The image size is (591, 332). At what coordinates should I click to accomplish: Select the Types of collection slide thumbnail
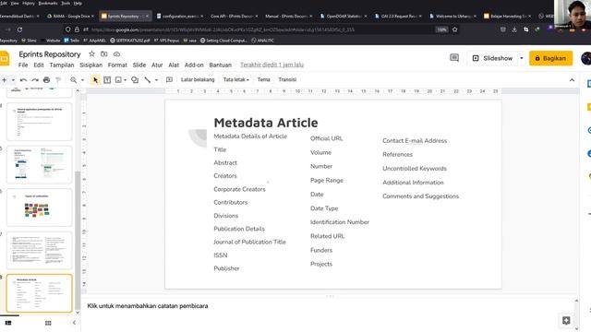pos(39,207)
